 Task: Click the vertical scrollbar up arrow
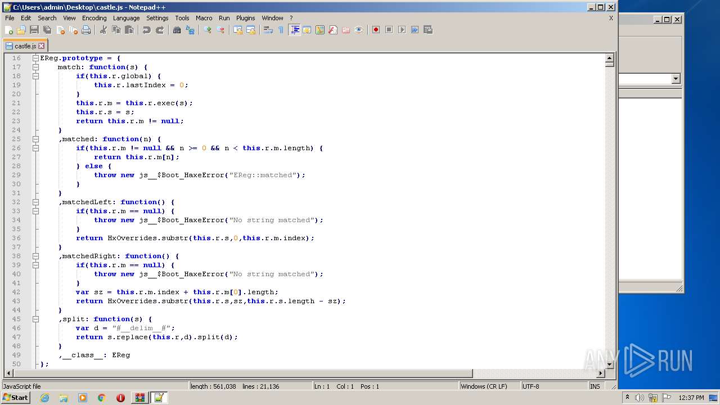coord(609,58)
